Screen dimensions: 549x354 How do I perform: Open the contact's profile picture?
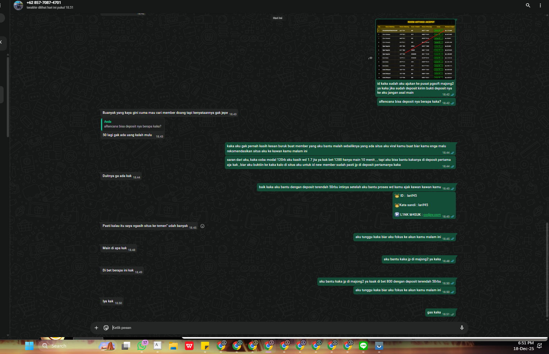click(18, 5)
